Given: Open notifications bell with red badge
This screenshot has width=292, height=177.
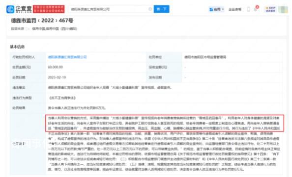Looking at the screenshot, I should pos(256,8).
